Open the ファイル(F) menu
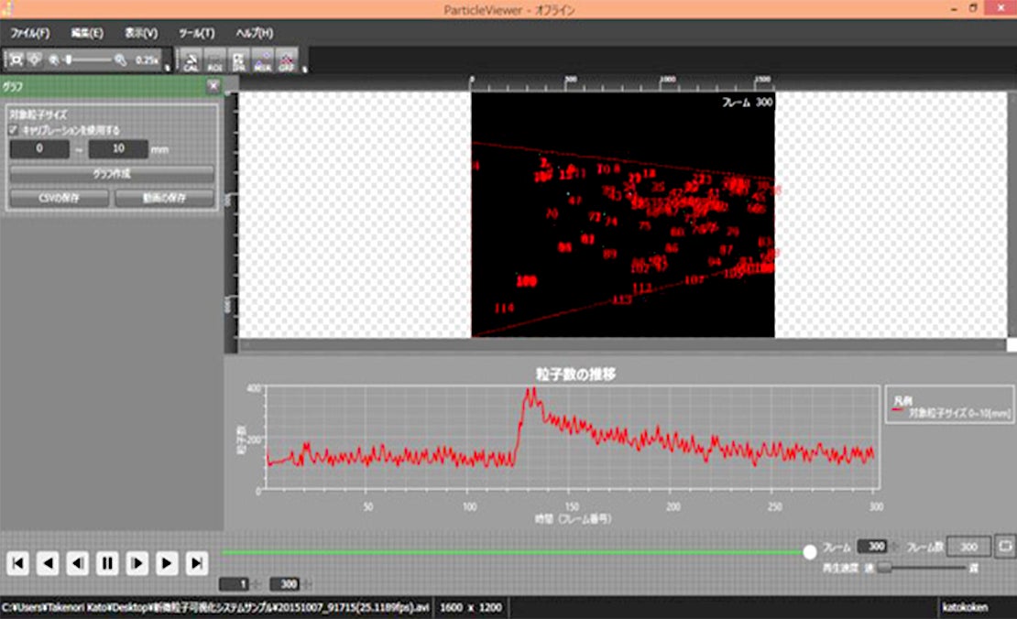 29,33
